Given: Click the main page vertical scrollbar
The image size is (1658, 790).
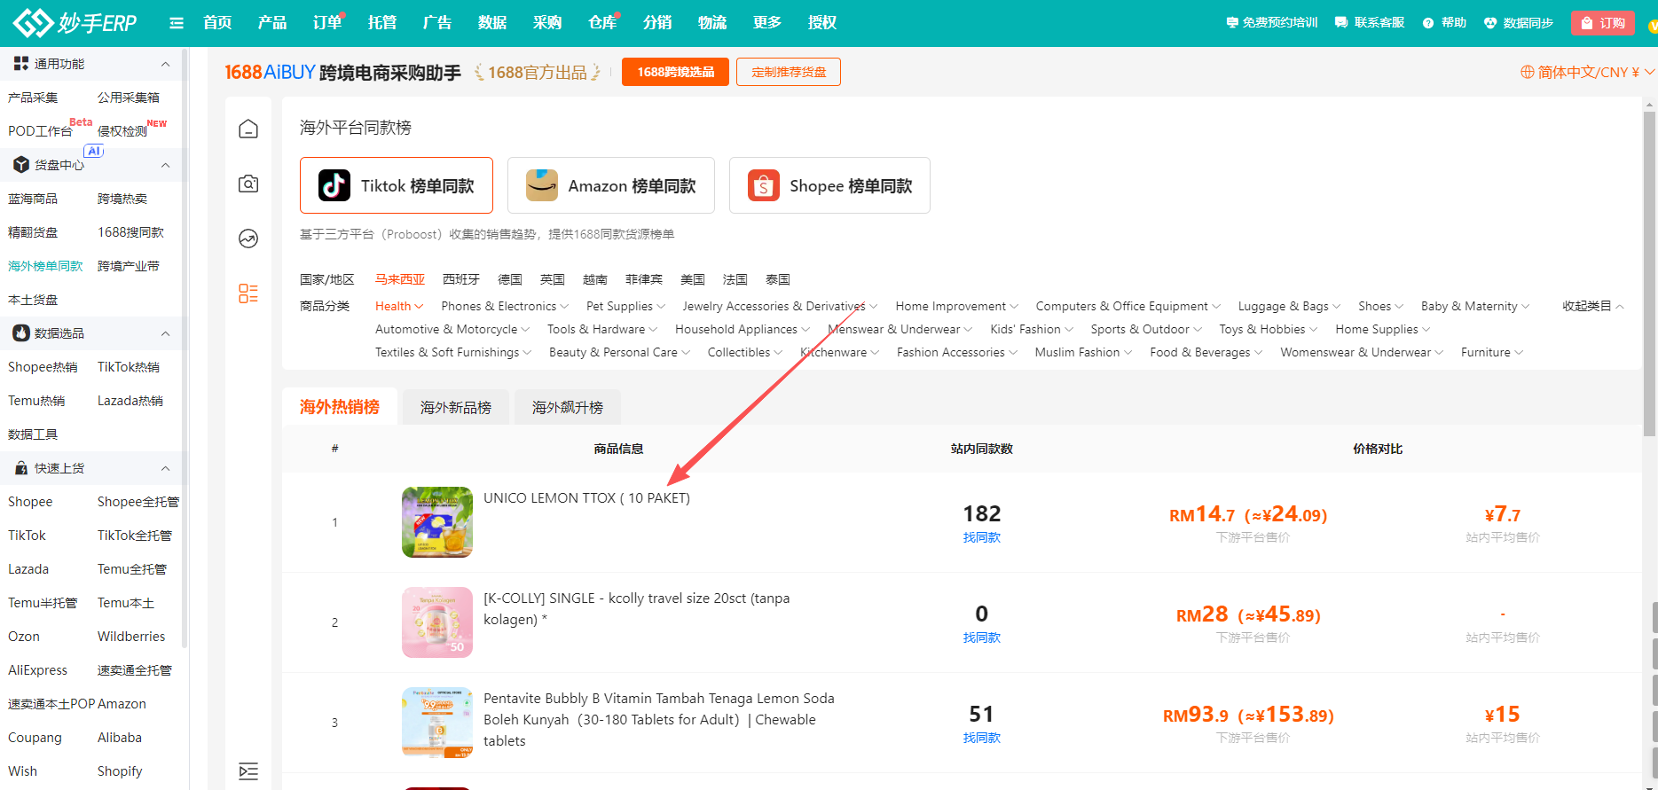Looking at the screenshot, I should [x=1650, y=273].
